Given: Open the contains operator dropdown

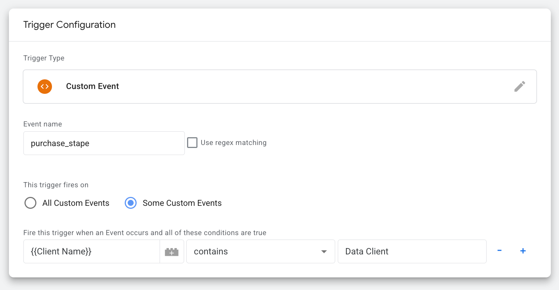Looking at the screenshot, I should point(261,251).
